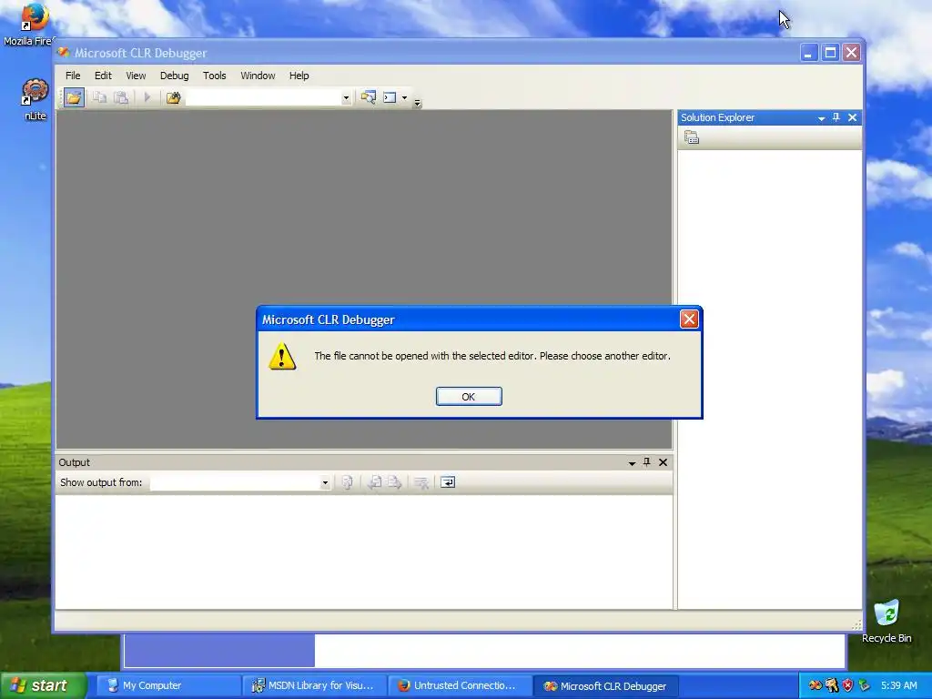Click the Start debugging play icon
This screenshot has width=932, height=699.
coord(147,97)
